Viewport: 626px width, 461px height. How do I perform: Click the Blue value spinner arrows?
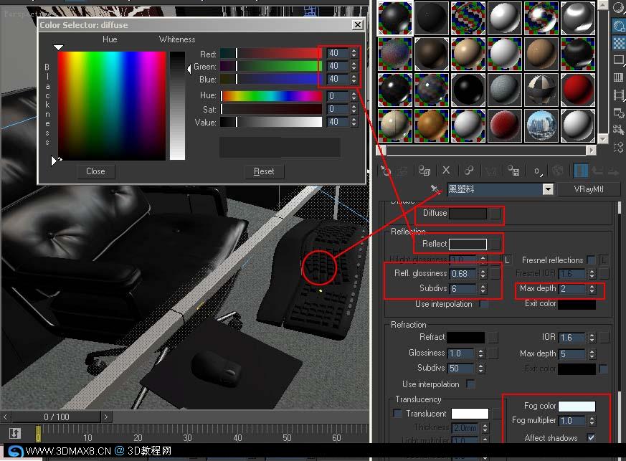click(x=354, y=79)
